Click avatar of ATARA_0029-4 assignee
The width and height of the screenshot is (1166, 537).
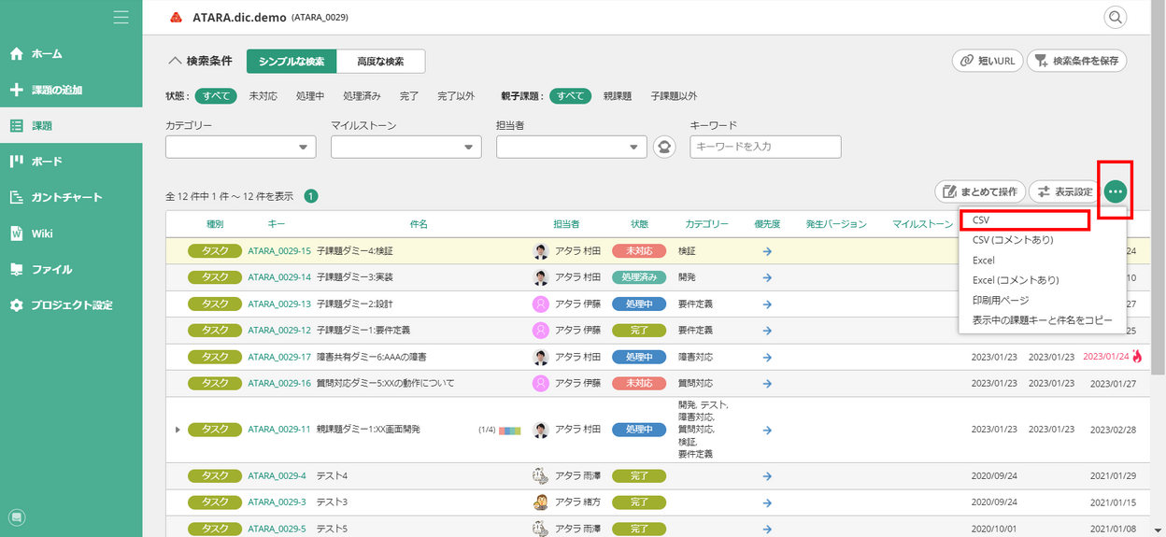[540, 475]
